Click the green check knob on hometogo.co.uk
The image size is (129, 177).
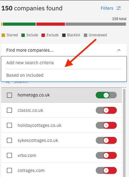(x=106, y=95)
